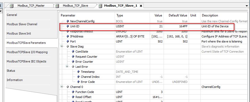Viewport: 250px width, 102px height.
Task: Open ModbusTCPSlave IEC Objects section
Action: point(26,61)
